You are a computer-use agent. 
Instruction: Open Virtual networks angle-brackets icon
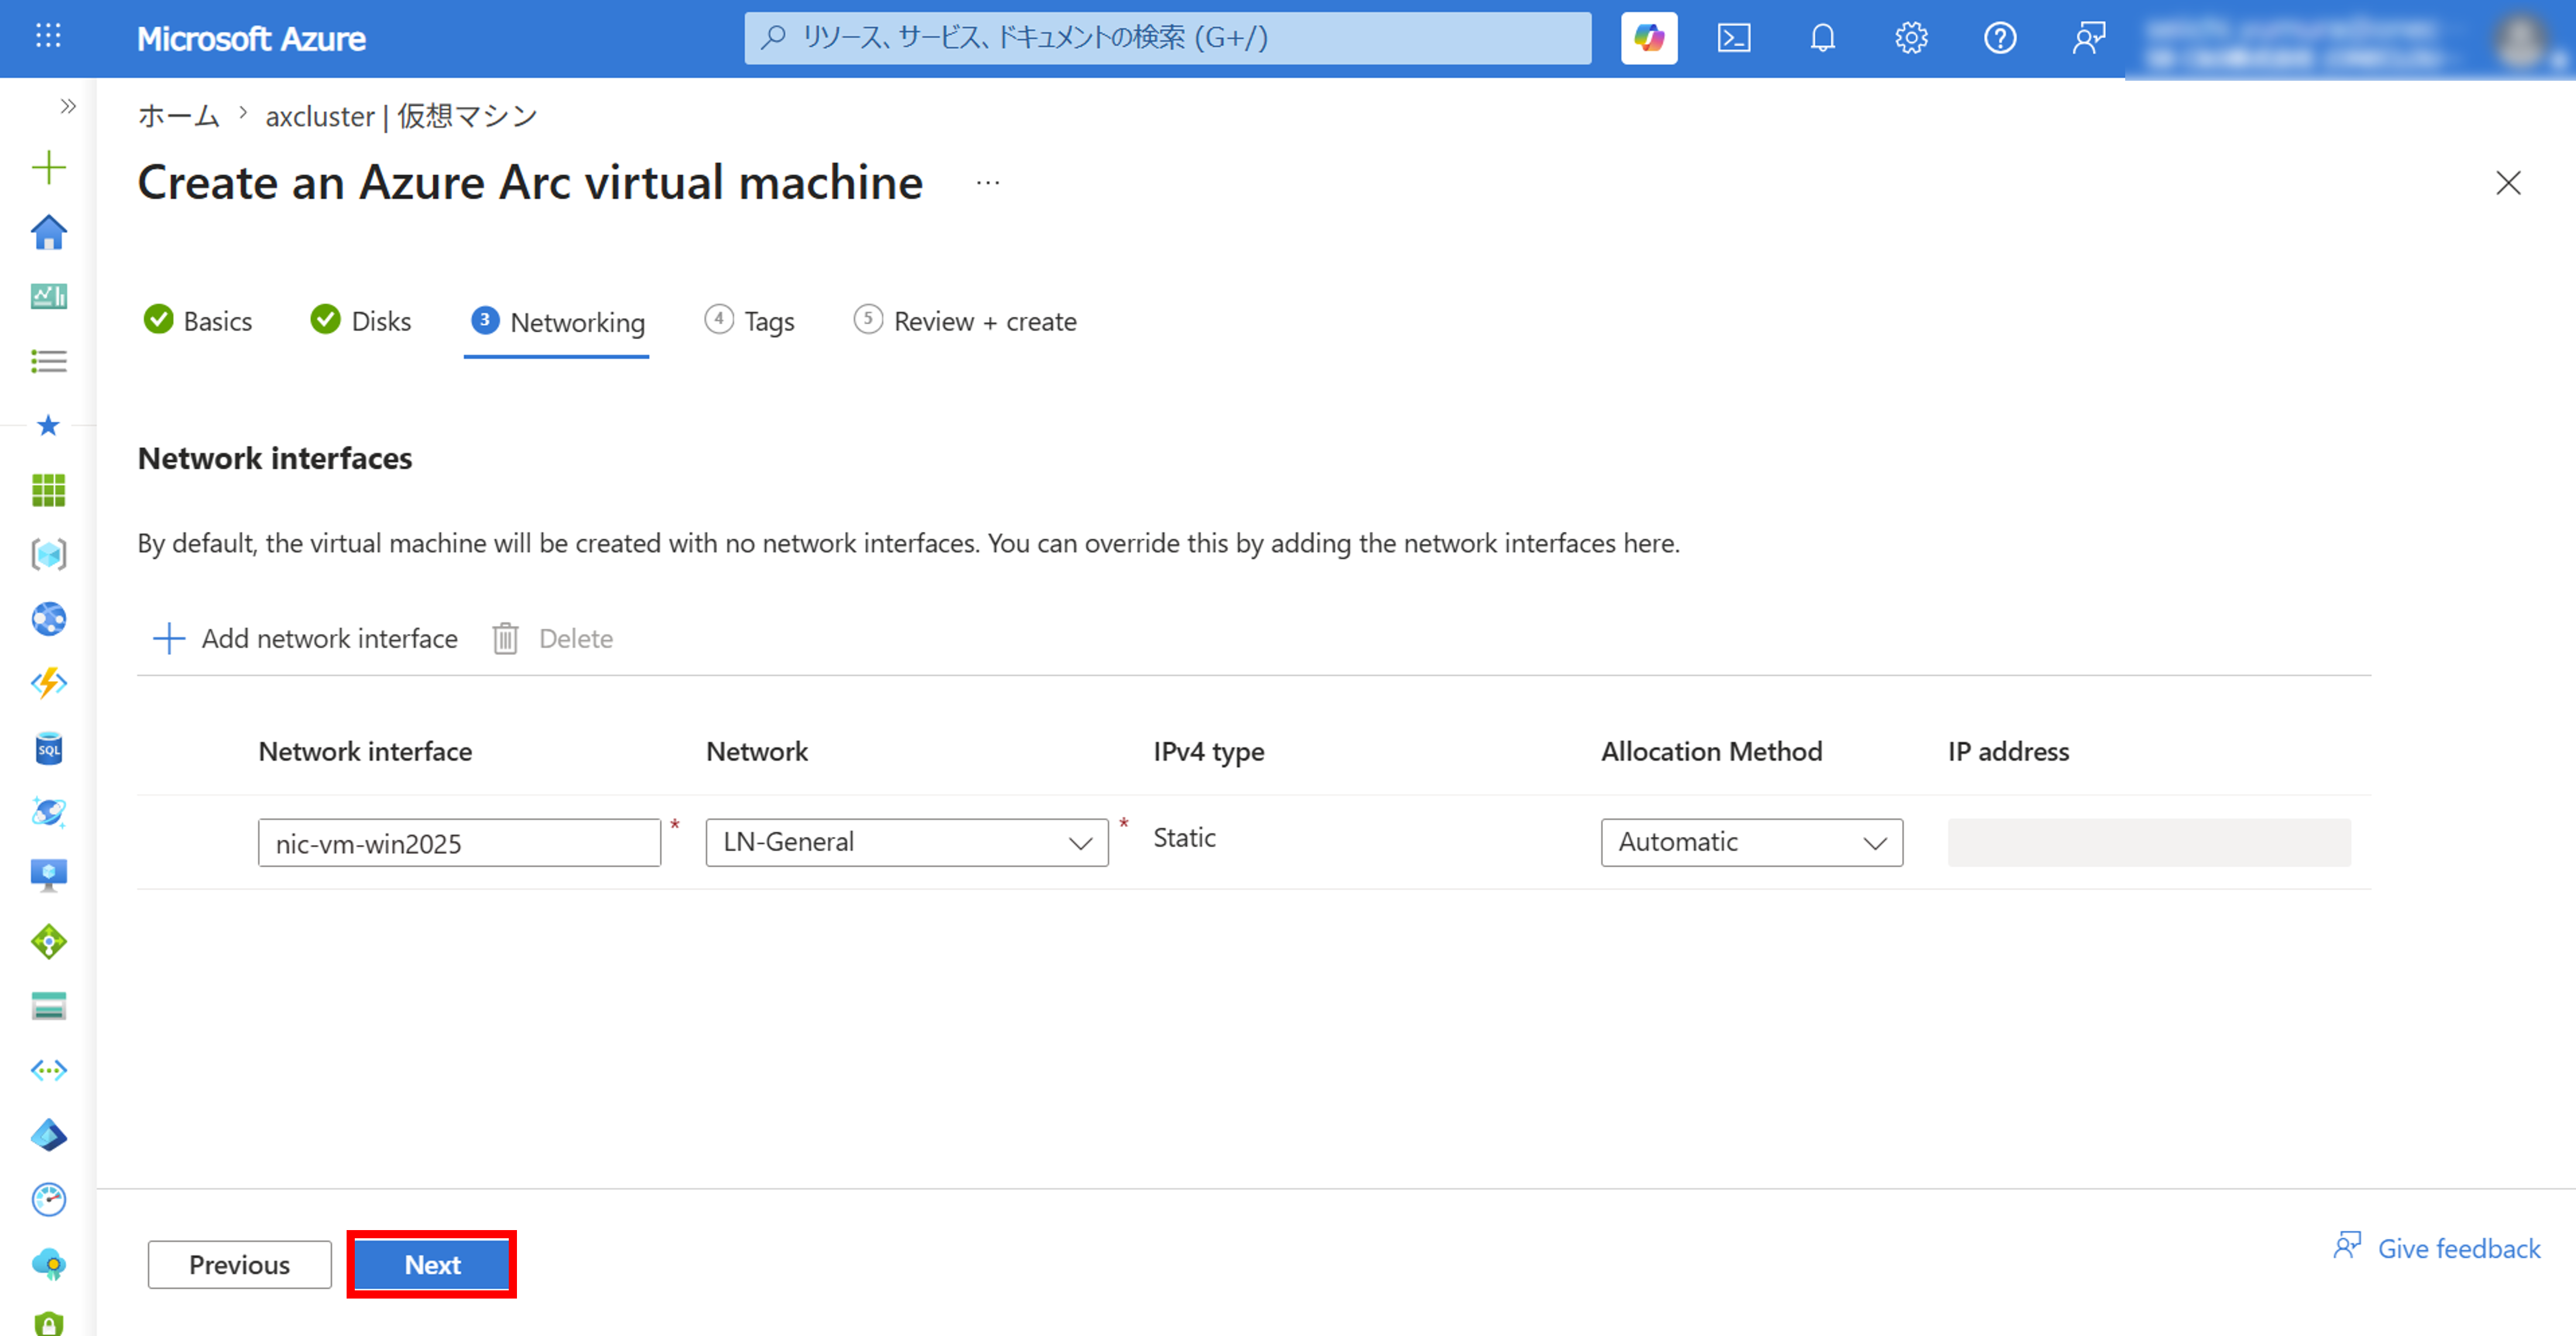(x=48, y=1070)
